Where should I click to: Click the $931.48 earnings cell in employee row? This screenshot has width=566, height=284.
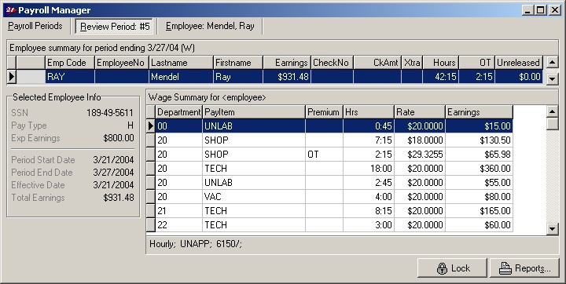[287, 77]
